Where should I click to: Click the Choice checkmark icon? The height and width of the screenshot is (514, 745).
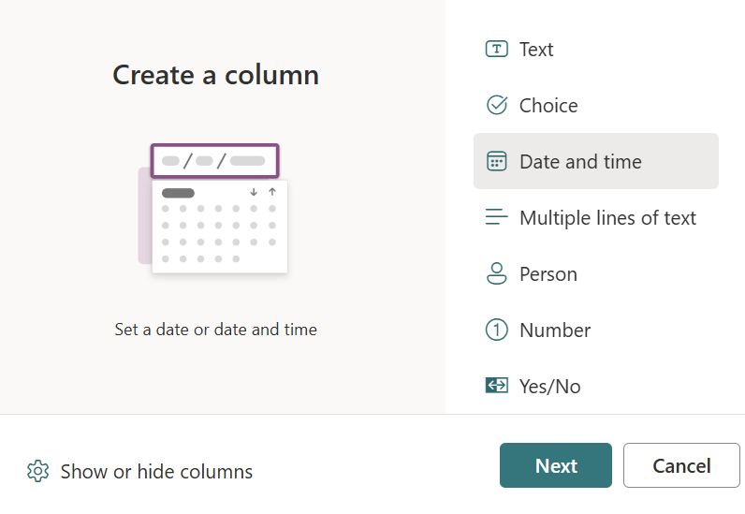[496, 106]
